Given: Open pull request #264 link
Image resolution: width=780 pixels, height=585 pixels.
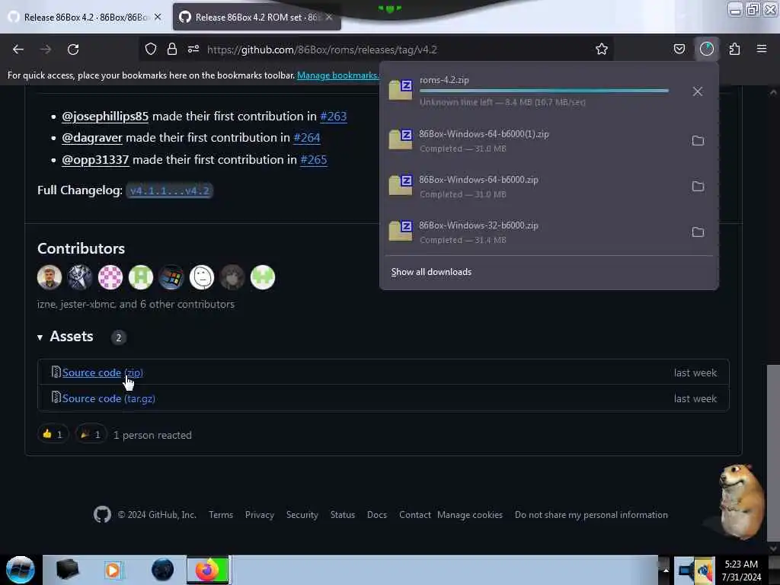Looking at the screenshot, I should click(x=307, y=138).
